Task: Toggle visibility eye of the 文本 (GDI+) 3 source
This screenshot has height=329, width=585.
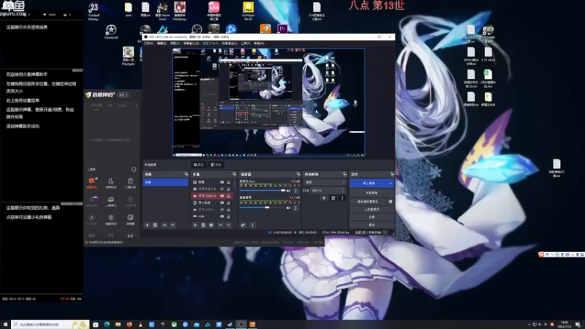Action: point(222,196)
